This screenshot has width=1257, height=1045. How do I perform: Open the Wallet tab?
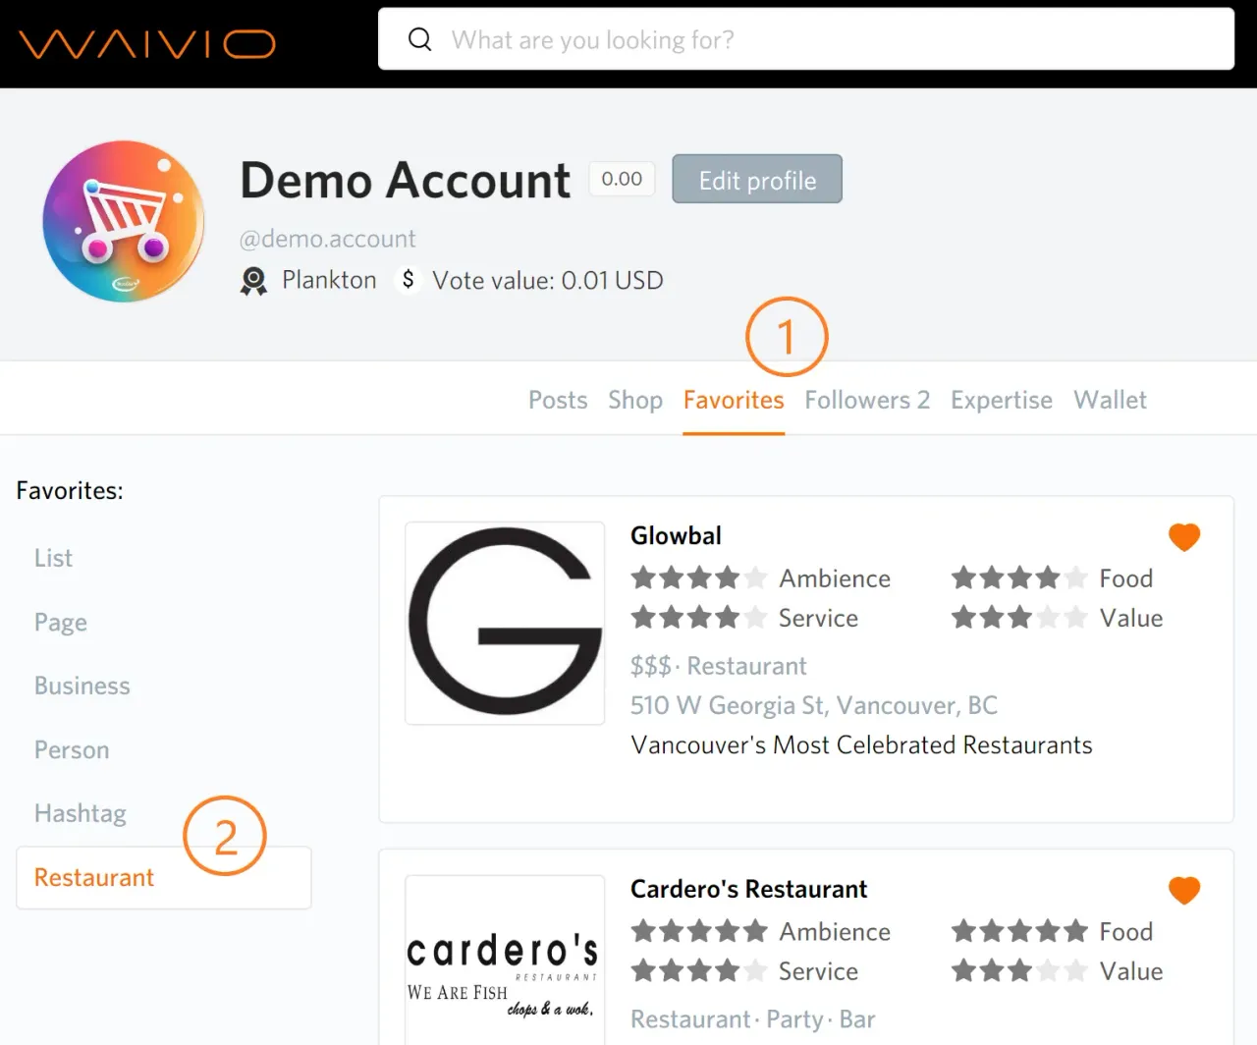(1110, 400)
